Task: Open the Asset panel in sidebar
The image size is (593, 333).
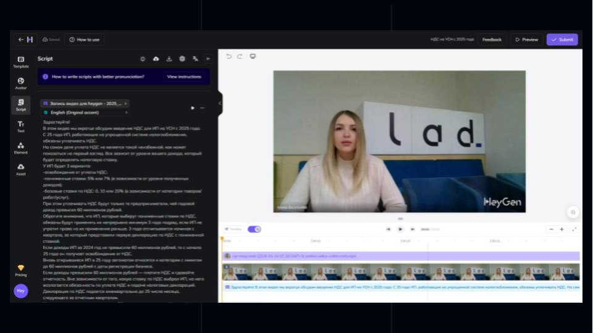Action: [x=21, y=170]
